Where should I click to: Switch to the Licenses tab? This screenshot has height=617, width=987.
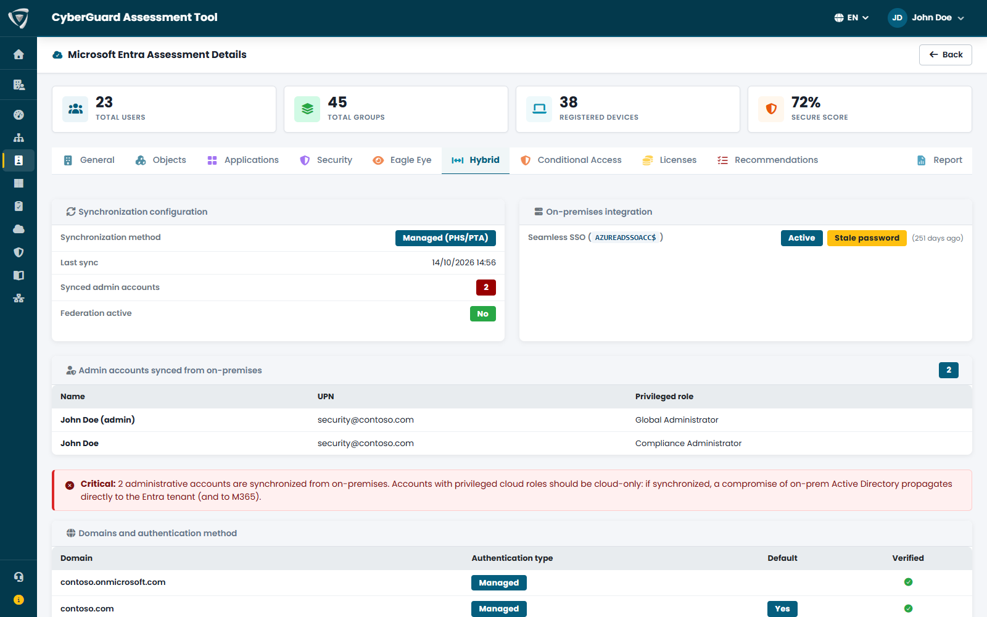coord(669,160)
